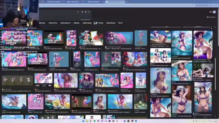The height and width of the screenshot is (123, 219).
Task: Select the Swimming pool filter chip
Action: click(x=111, y=23)
